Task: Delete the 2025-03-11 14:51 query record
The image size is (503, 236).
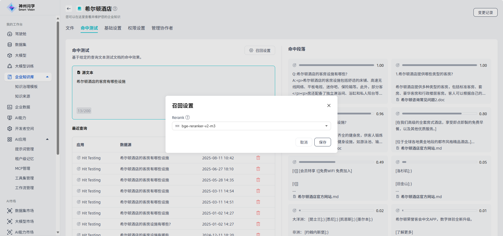Action: coord(258,202)
